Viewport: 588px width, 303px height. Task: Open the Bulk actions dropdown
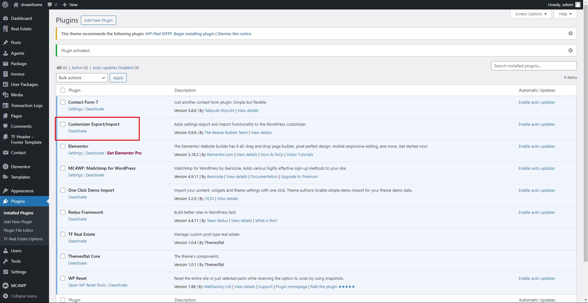82,78
